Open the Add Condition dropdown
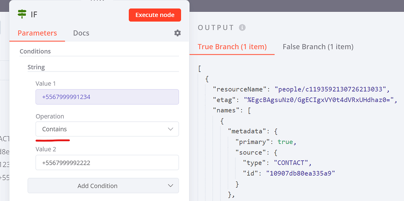 pos(103,186)
